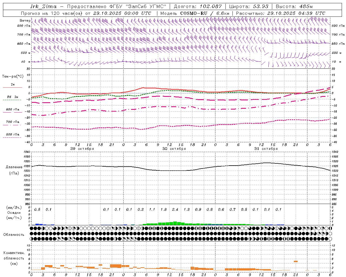Click the "Облачность" cloud cover label
The image size is (346, 277).
tap(14, 235)
